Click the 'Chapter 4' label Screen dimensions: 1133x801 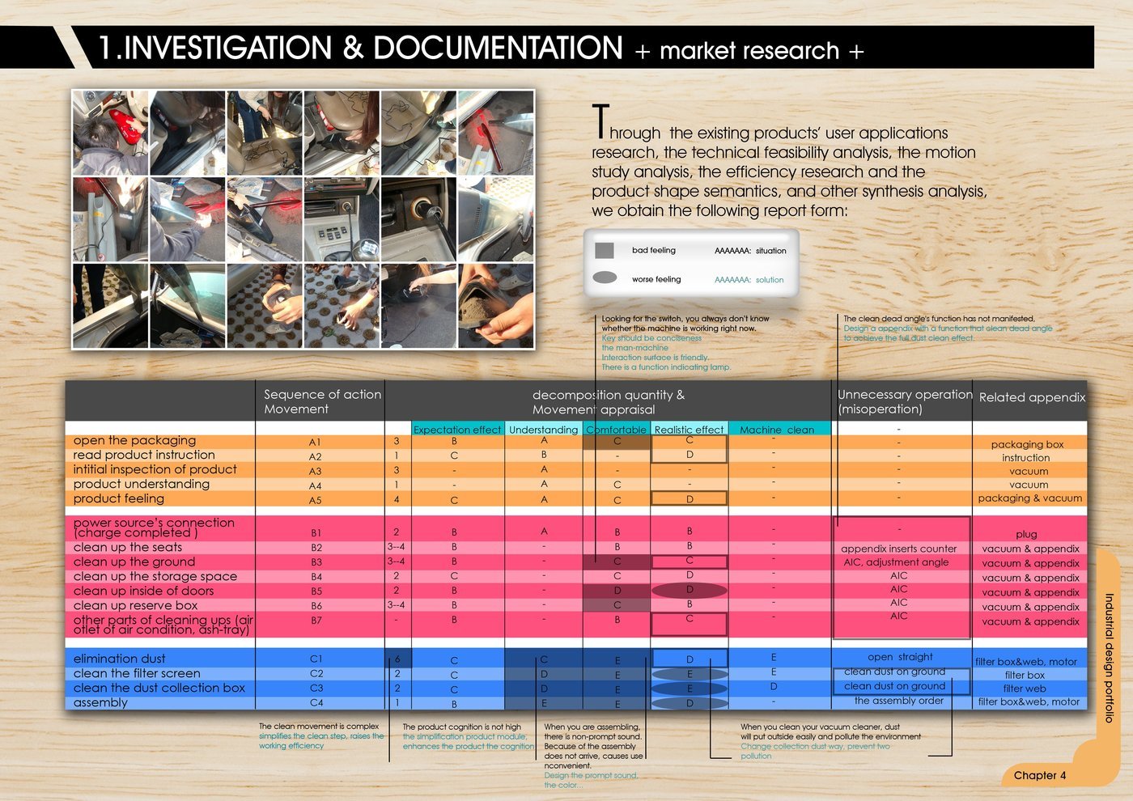(x=1040, y=775)
